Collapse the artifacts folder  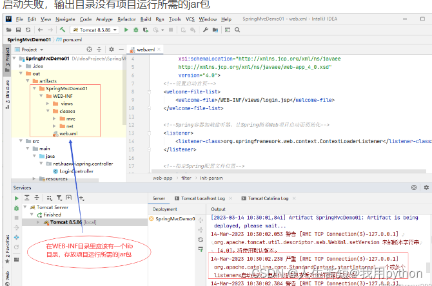tap(28, 81)
